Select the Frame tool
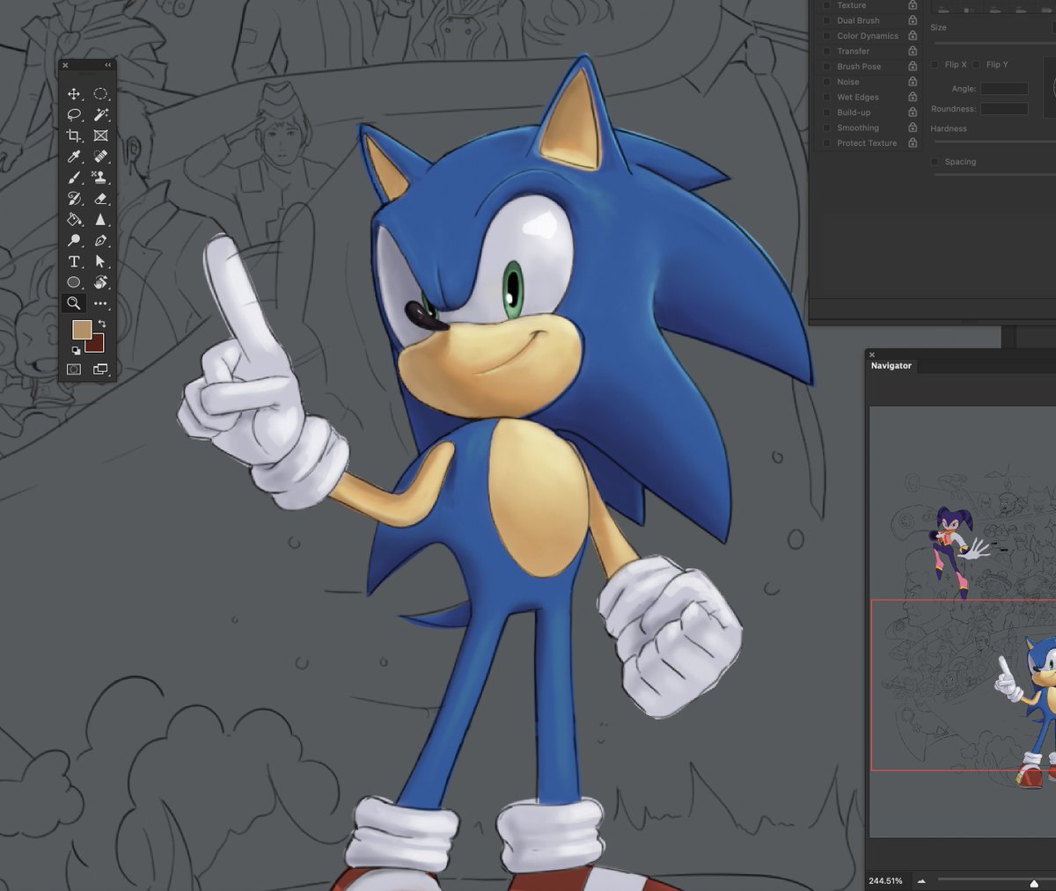The height and width of the screenshot is (891, 1056). coord(100,135)
